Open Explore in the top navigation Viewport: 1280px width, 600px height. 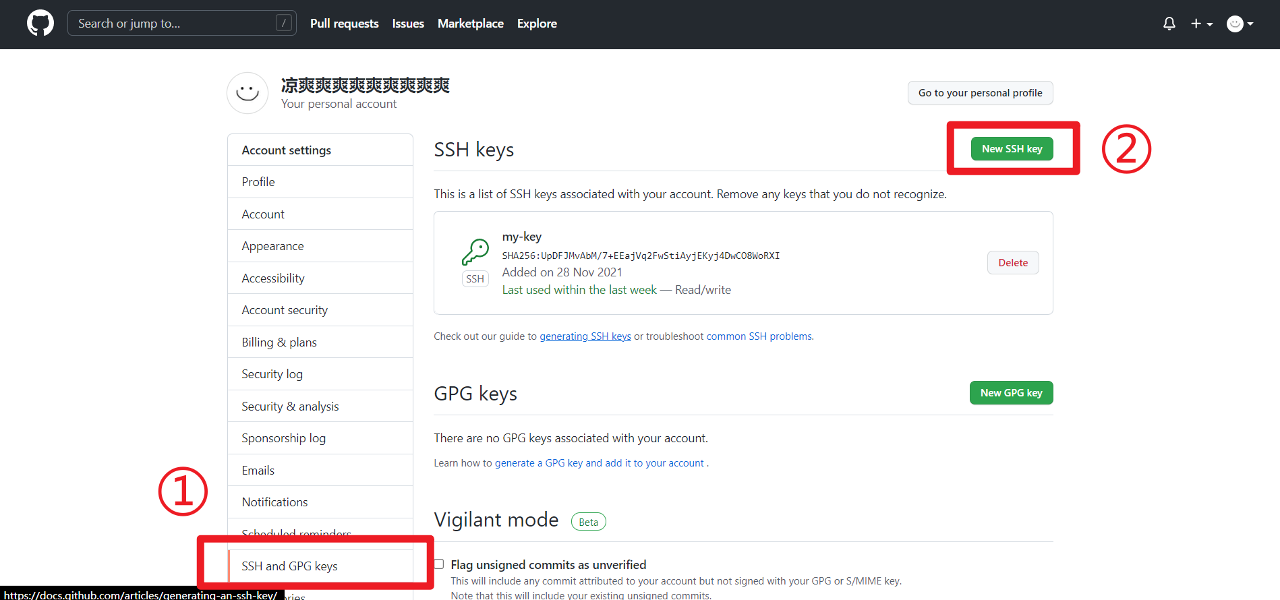[x=537, y=24]
